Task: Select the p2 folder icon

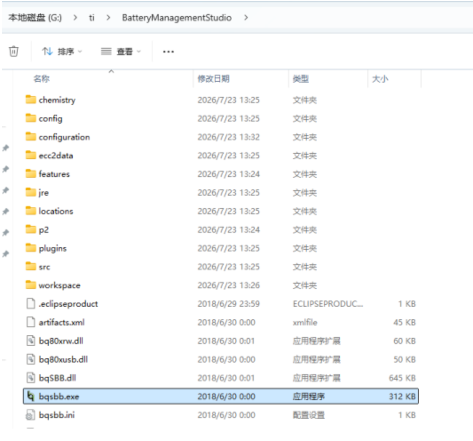Action: [x=31, y=229]
